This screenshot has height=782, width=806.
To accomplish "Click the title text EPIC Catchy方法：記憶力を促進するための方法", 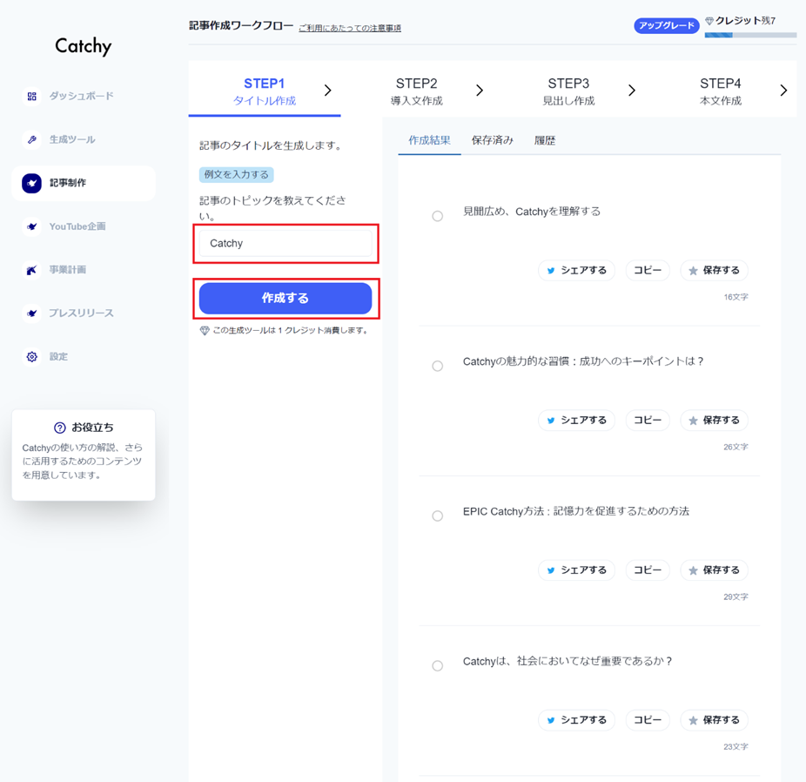I will pos(575,511).
